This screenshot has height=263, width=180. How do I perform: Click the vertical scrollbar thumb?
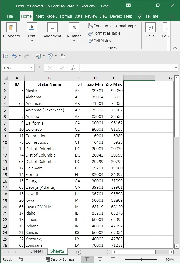coord(177,109)
